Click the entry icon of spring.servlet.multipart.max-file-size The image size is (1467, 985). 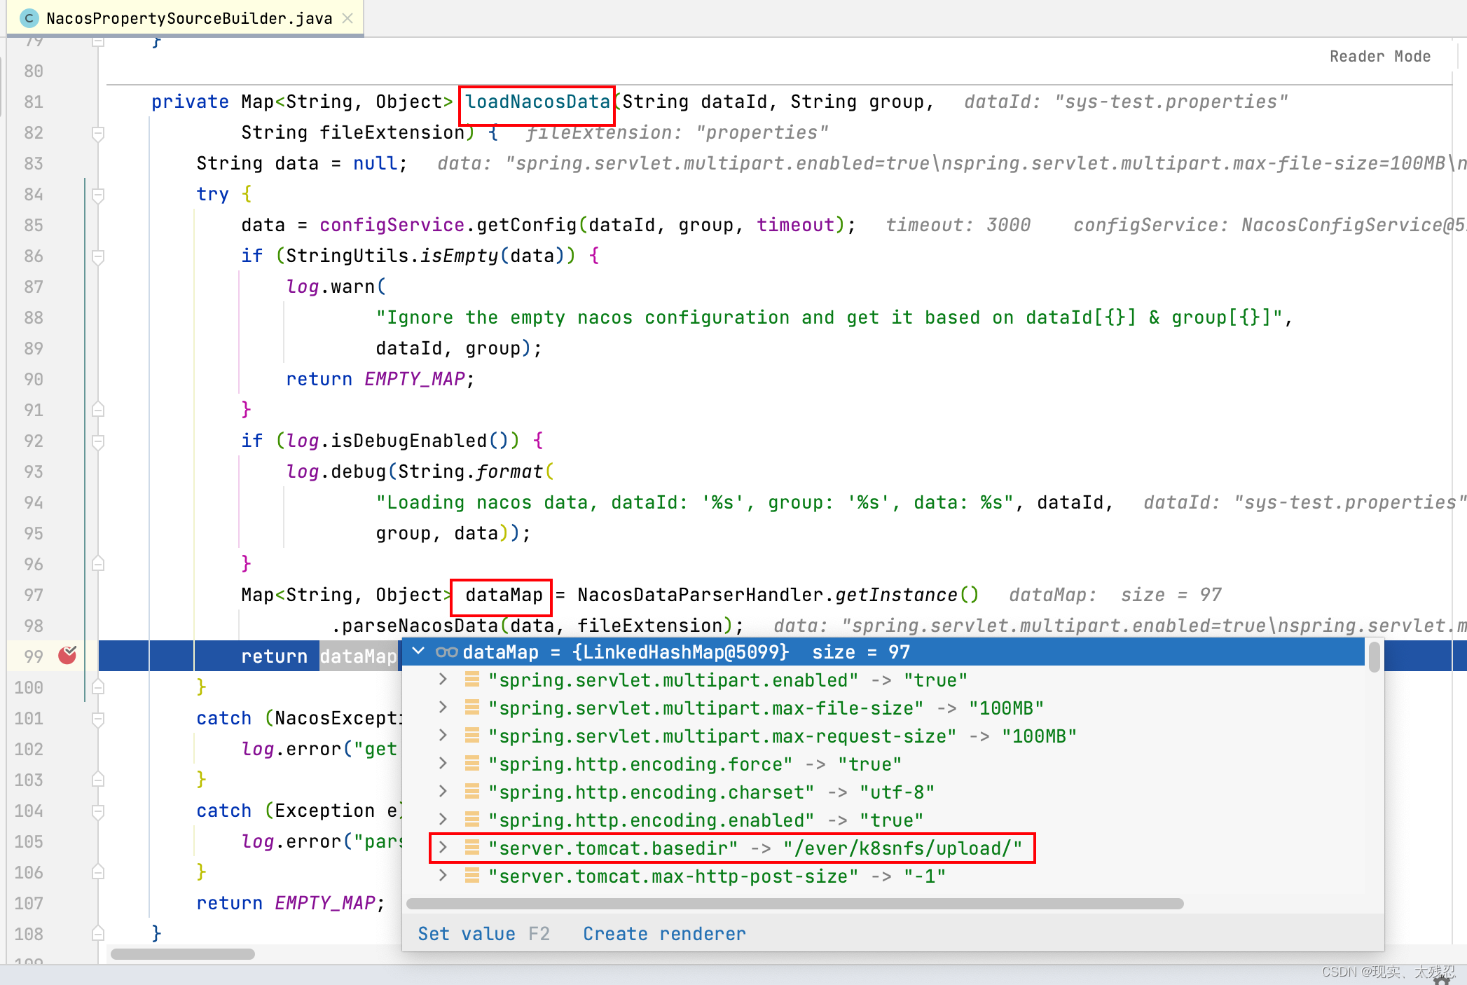coord(472,708)
